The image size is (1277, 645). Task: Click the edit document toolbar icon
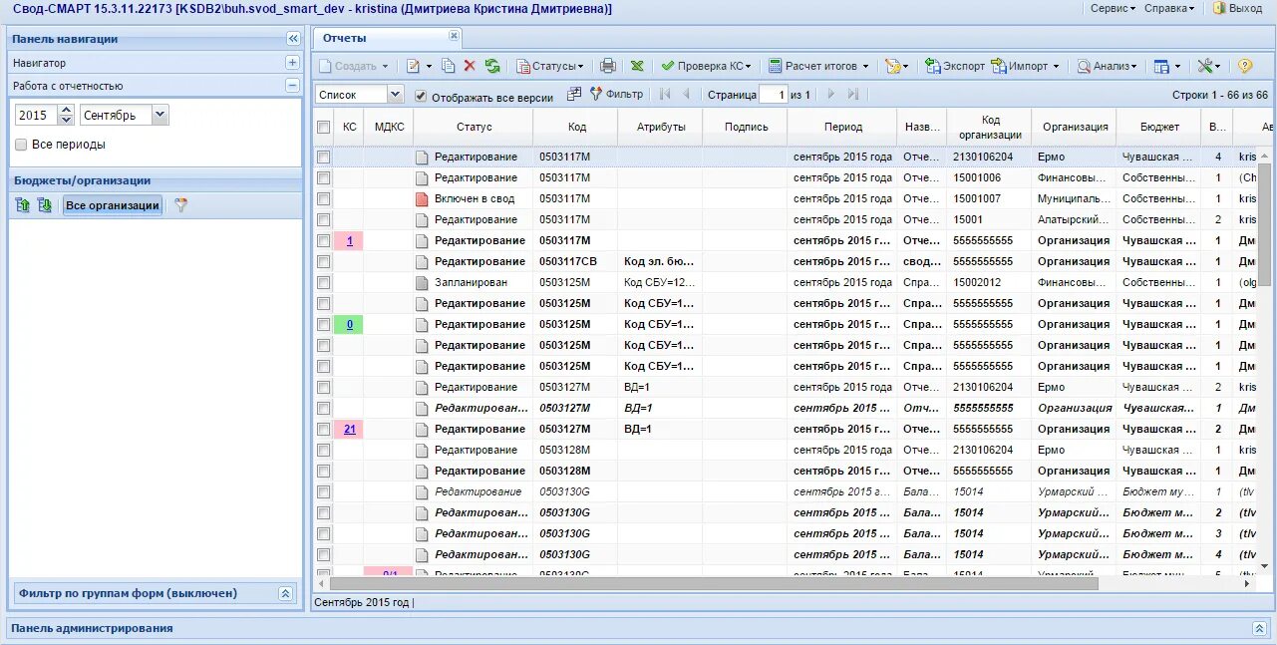pos(413,66)
